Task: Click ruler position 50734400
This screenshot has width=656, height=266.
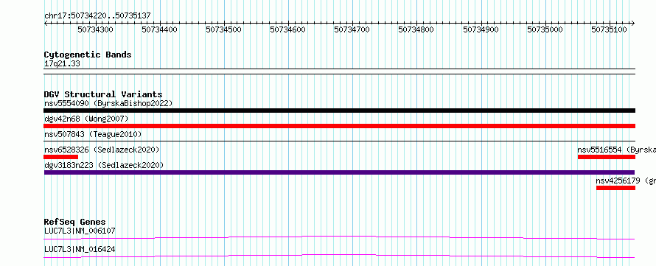Action: (159, 29)
